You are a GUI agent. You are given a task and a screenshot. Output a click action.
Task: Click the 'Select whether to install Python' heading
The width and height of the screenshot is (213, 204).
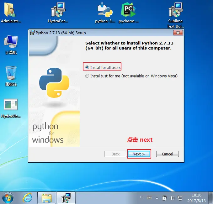click(x=129, y=46)
